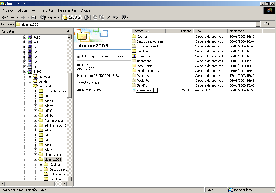Open the Ayuda menu
Image resolution: width=276 pixels, height=193 pixels.
[x=86, y=10]
